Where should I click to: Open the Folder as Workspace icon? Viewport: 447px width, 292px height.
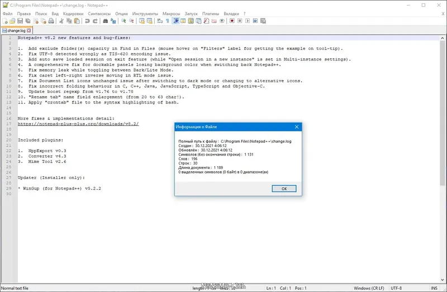[x=214, y=21]
